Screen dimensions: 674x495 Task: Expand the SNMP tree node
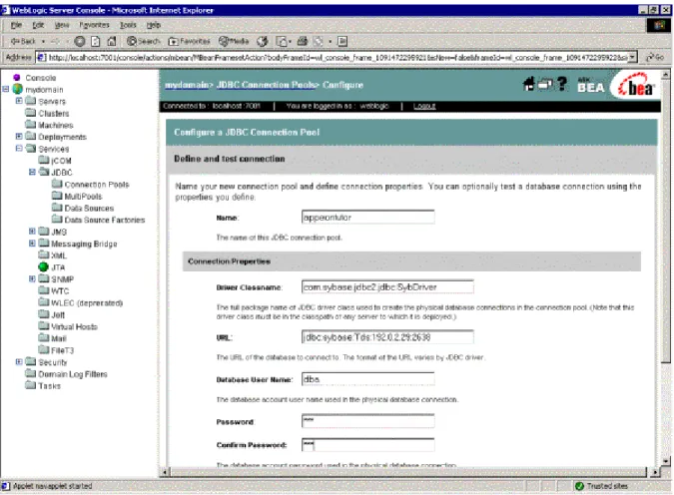tap(32, 278)
